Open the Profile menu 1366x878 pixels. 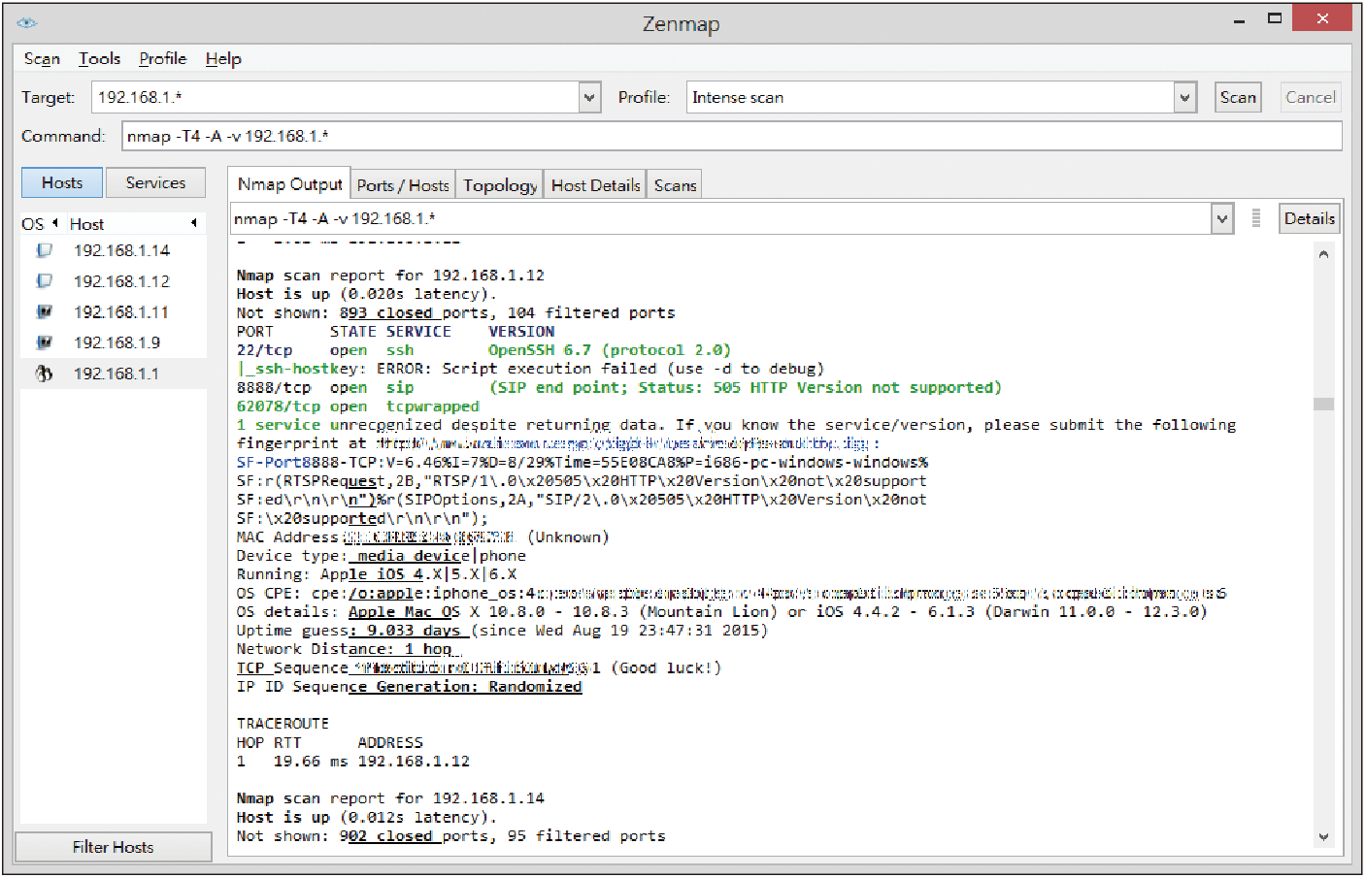[x=163, y=59]
